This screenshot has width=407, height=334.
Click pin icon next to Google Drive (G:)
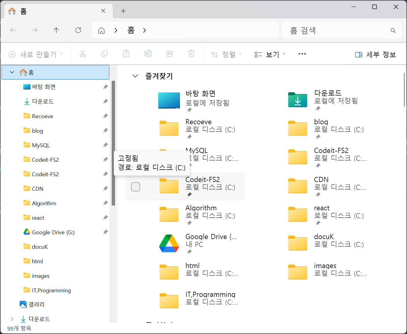[x=105, y=232]
